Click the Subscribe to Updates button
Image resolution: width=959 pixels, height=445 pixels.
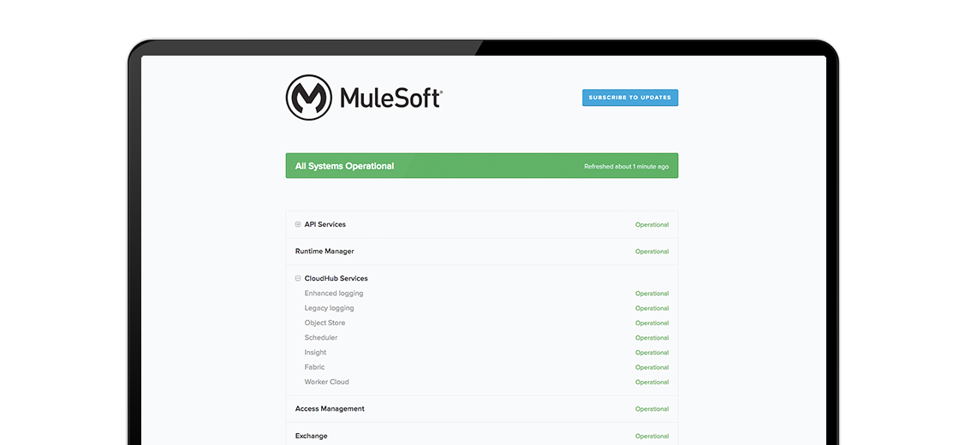pyautogui.click(x=630, y=98)
